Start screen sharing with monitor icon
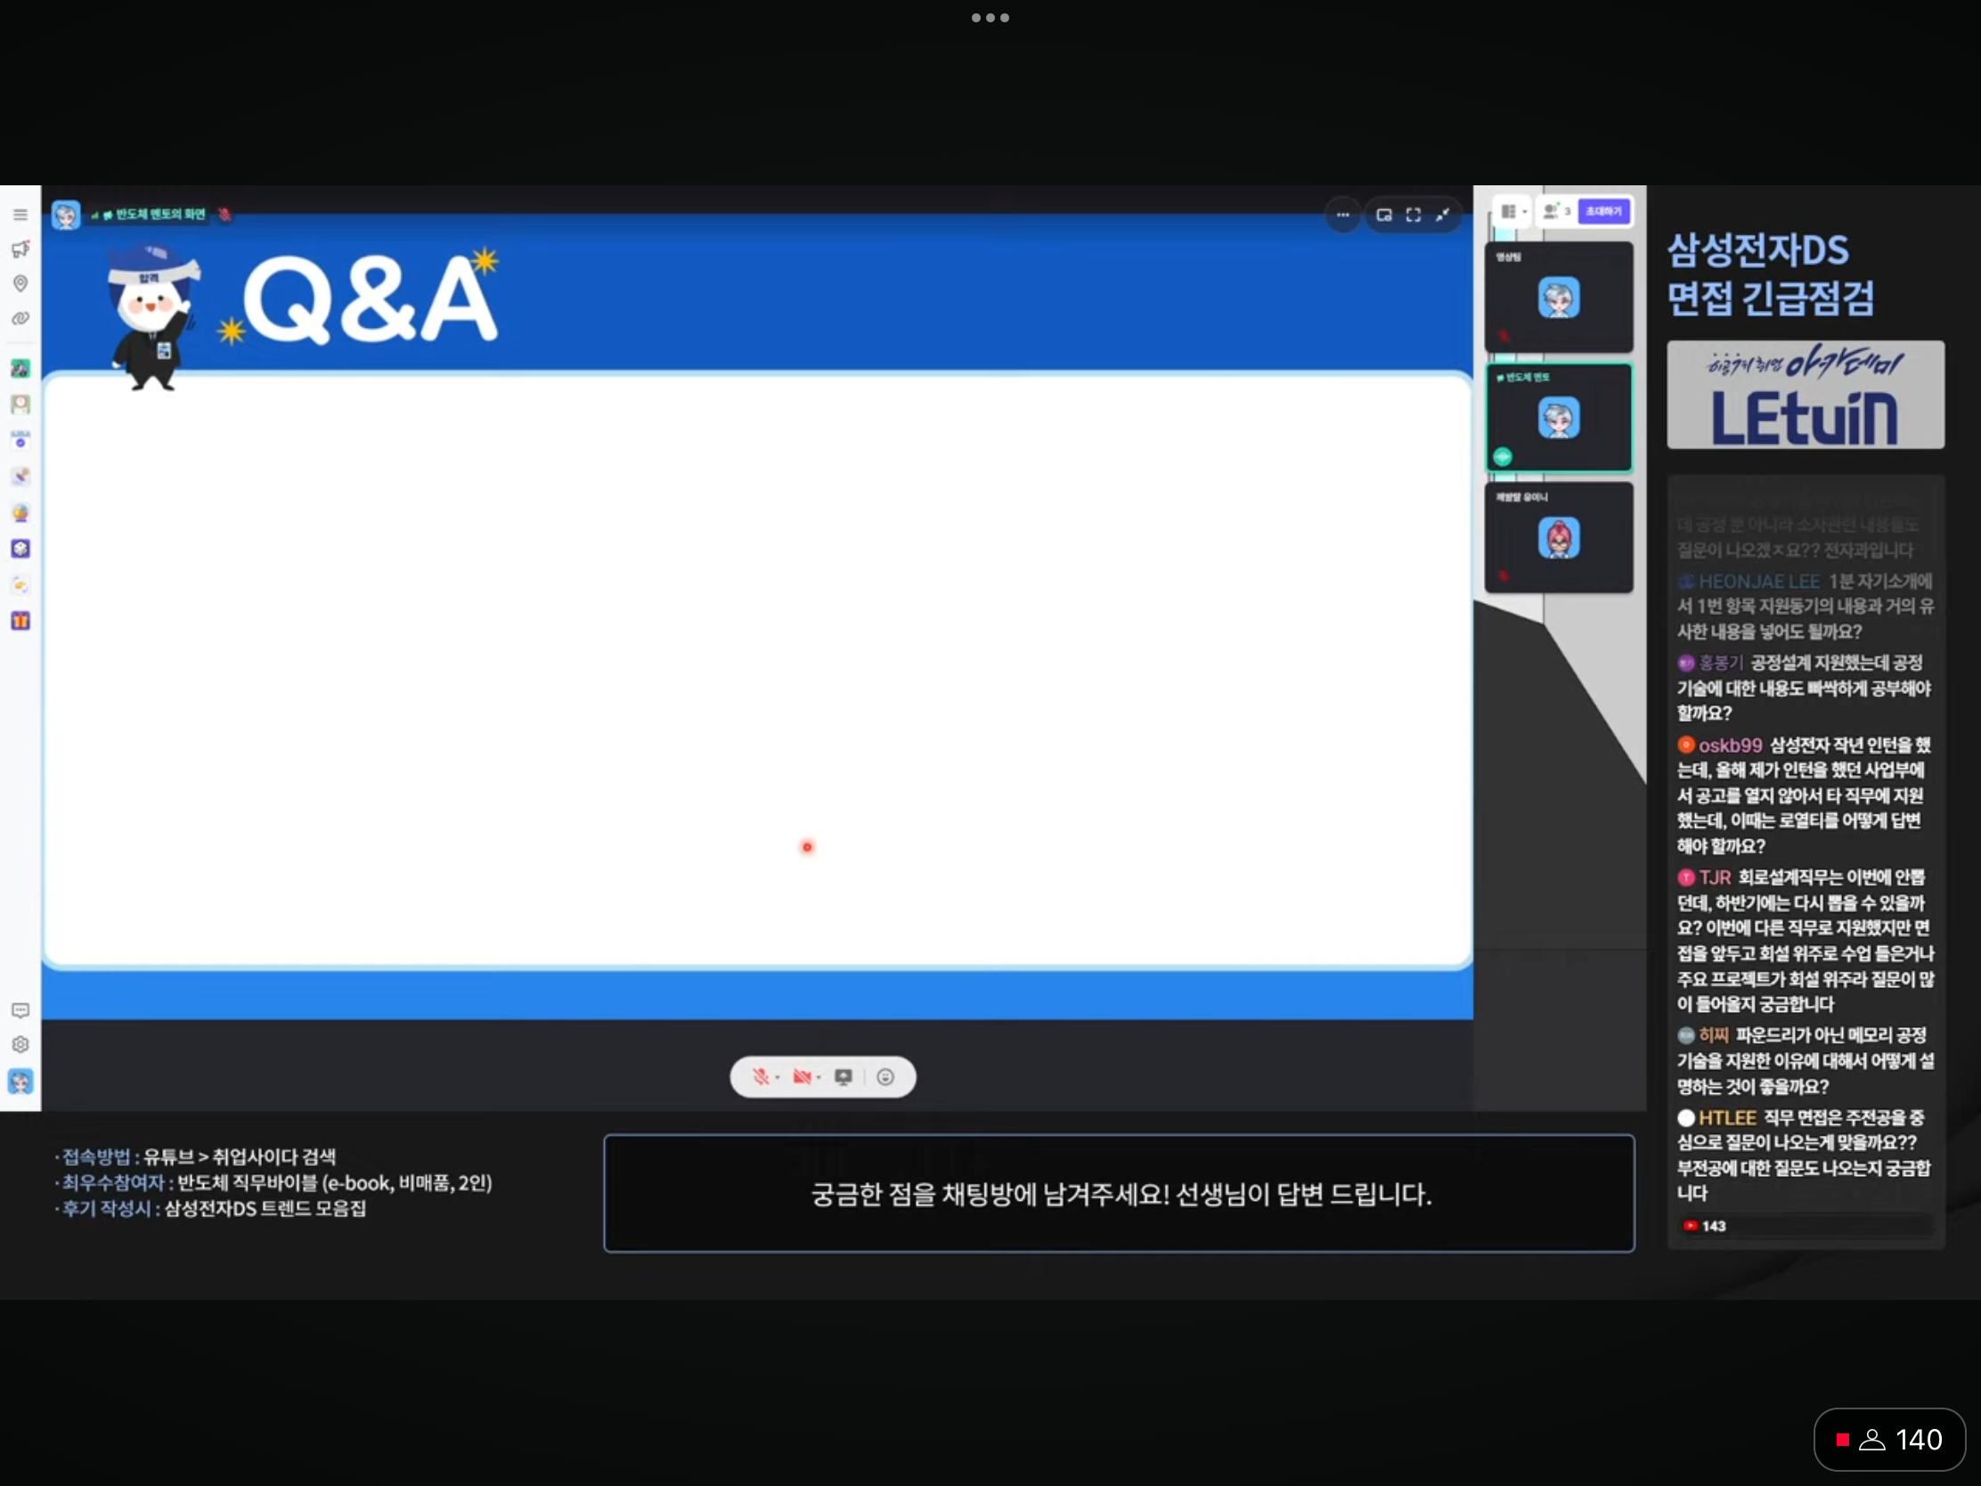The height and width of the screenshot is (1486, 1981). pos(843,1077)
